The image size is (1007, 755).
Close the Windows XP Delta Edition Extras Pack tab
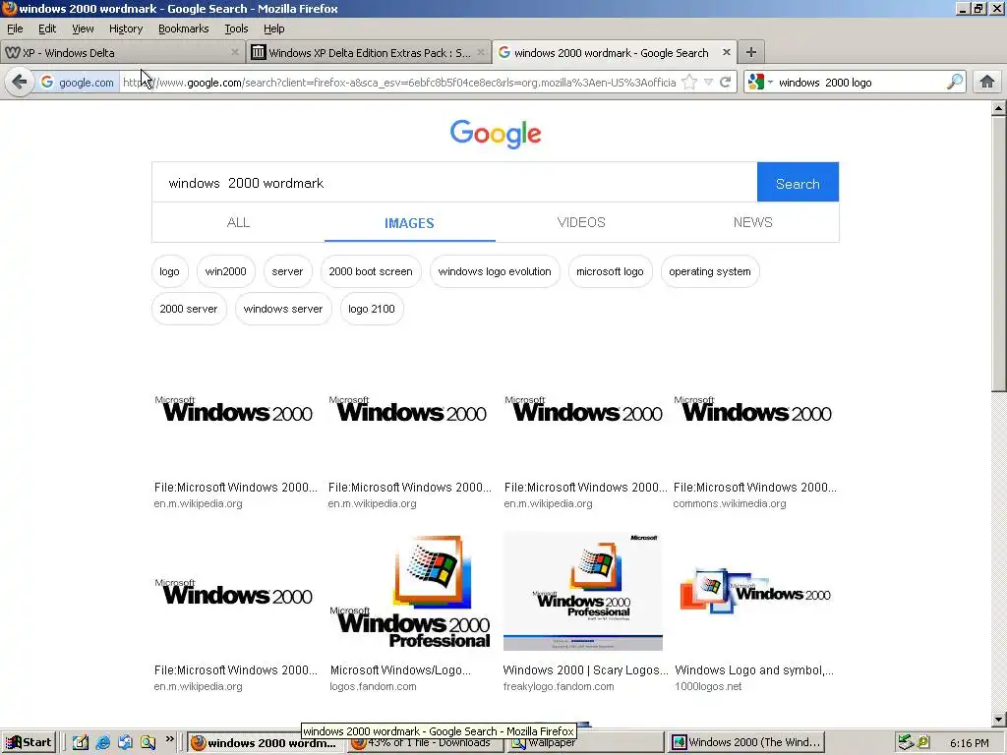[481, 53]
